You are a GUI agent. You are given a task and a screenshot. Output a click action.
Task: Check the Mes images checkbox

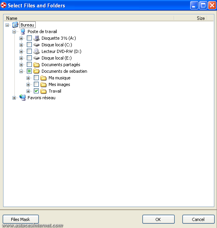tap(36, 84)
